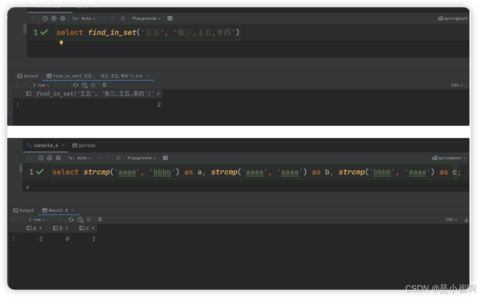Expand 1 row page-size dropdown in top results

click(x=41, y=85)
